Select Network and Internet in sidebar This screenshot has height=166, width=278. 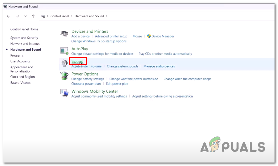click(25, 44)
